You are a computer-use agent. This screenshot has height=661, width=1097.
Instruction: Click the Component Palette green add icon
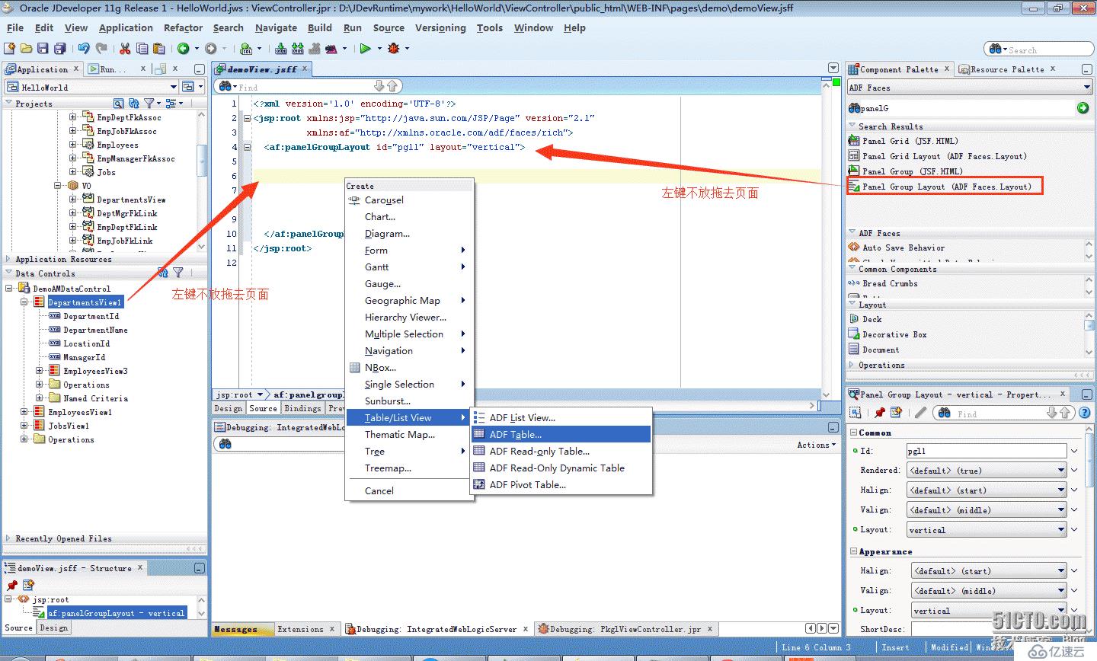1083,108
